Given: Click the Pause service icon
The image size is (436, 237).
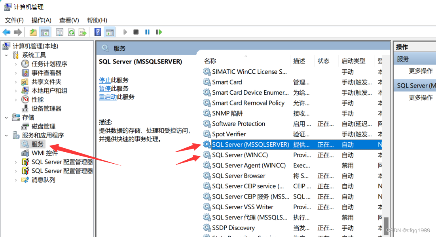Looking at the screenshot, I should tap(147, 32).
